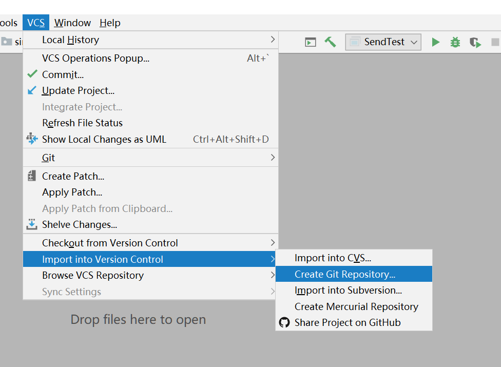The width and height of the screenshot is (501, 367).
Task: Click the folder icon in breadcrumb
Action: point(6,42)
